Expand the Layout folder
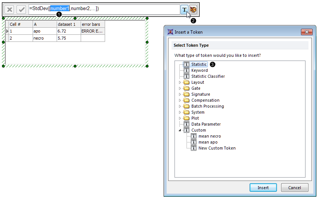This screenshot has height=200, width=319. 180,82
